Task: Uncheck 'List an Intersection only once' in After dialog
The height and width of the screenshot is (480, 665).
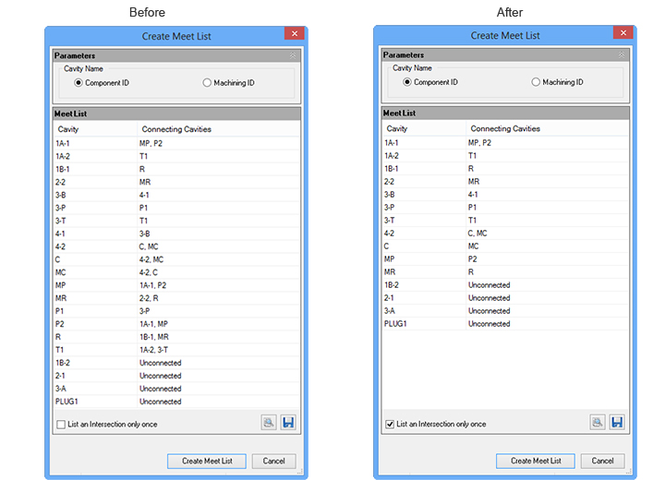Action: click(390, 425)
